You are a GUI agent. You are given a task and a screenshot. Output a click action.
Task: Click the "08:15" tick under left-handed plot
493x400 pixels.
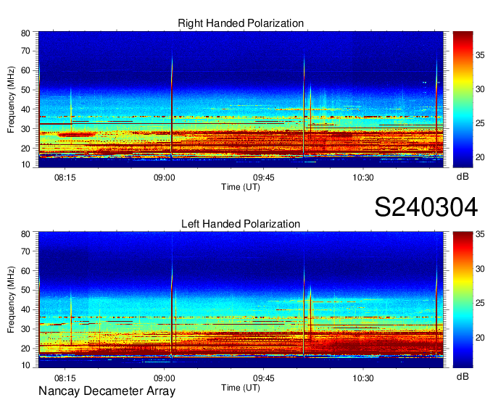click(x=65, y=378)
